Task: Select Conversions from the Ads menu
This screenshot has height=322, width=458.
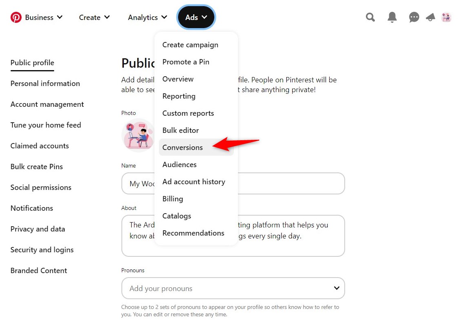Action: click(183, 148)
